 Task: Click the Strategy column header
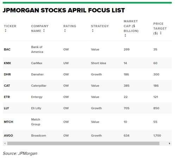pos(100,26)
